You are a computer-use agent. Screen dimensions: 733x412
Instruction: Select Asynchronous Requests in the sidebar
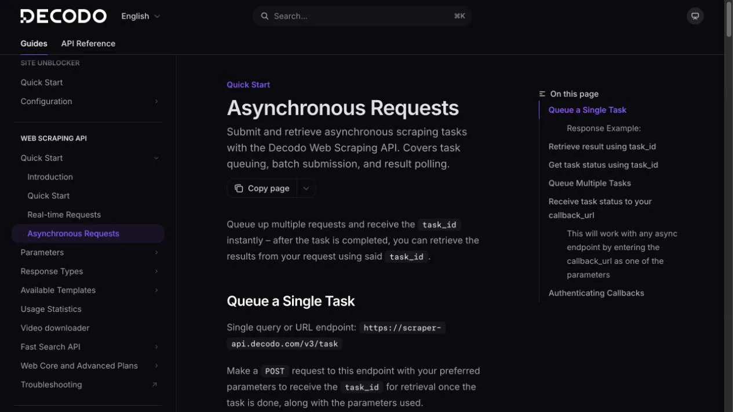[x=88, y=234]
